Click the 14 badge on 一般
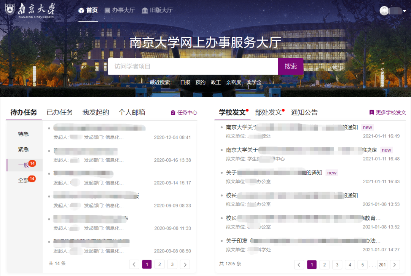Viewport: 411px width, 276px height. (32, 163)
